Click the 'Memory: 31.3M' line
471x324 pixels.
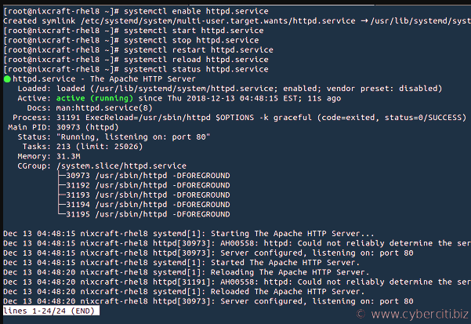pos(49,156)
